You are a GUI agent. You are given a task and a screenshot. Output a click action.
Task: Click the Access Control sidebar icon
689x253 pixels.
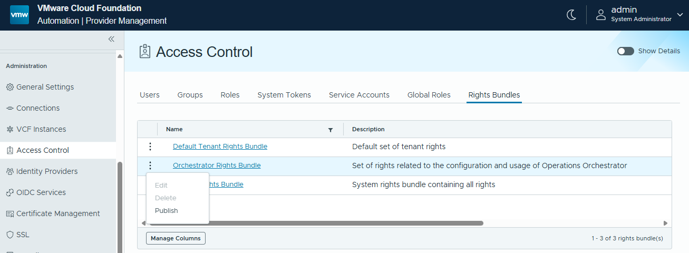point(9,150)
